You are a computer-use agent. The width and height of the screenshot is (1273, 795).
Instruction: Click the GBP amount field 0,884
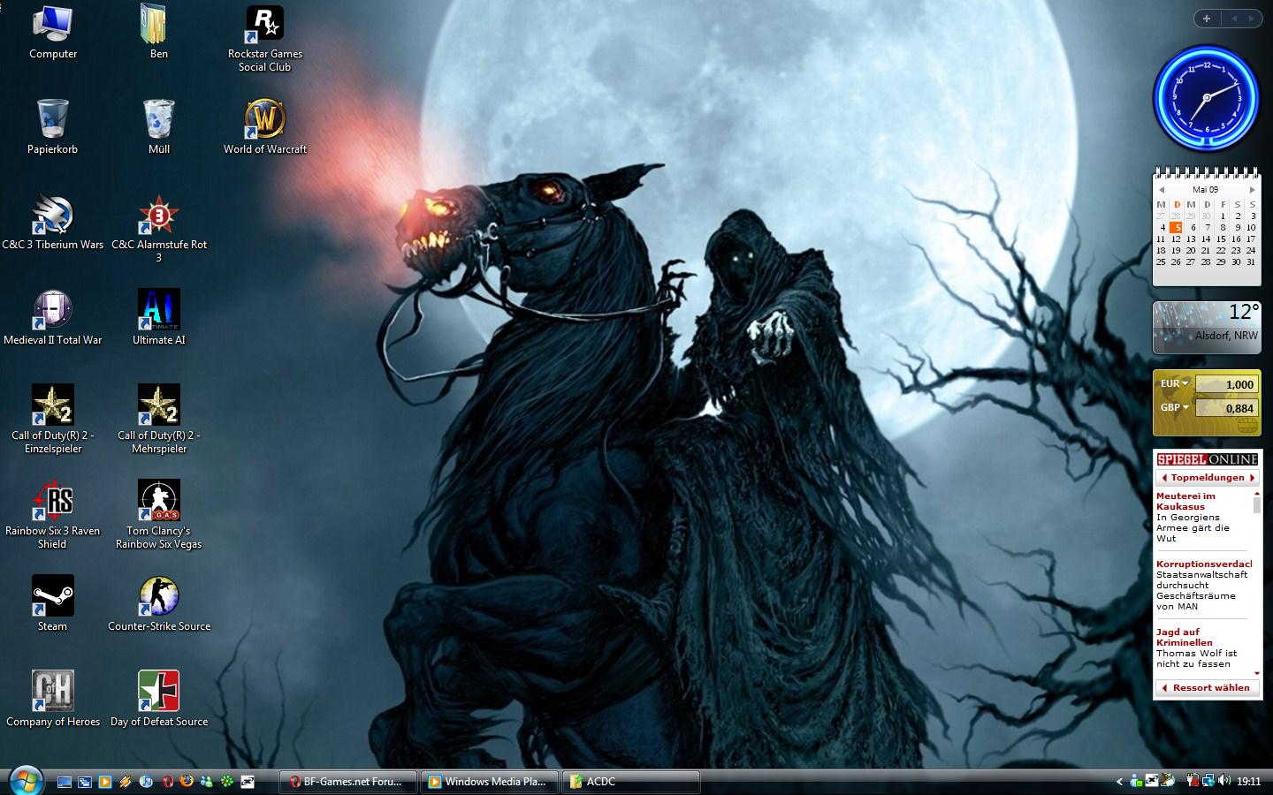tap(1225, 408)
